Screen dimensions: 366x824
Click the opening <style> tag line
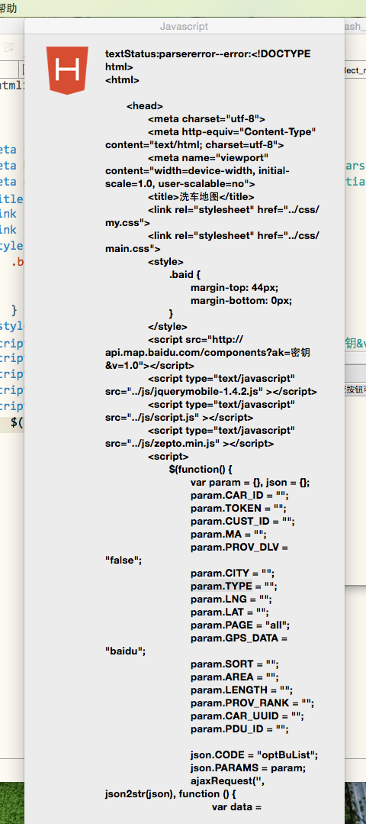[x=165, y=262]
